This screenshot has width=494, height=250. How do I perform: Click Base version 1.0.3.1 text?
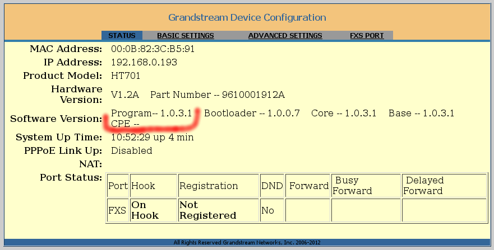421,113
